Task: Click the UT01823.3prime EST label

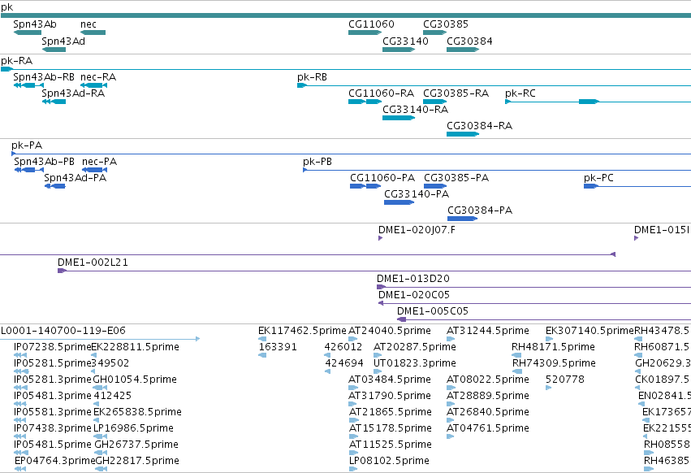Action: point(415,363)
